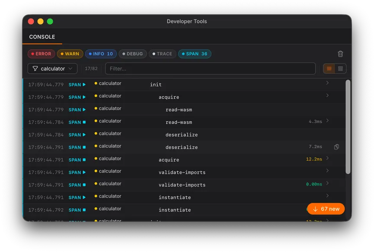374x252 pixels.
Task: Toggle the TRACE level filter
Action: coord(162,54)
